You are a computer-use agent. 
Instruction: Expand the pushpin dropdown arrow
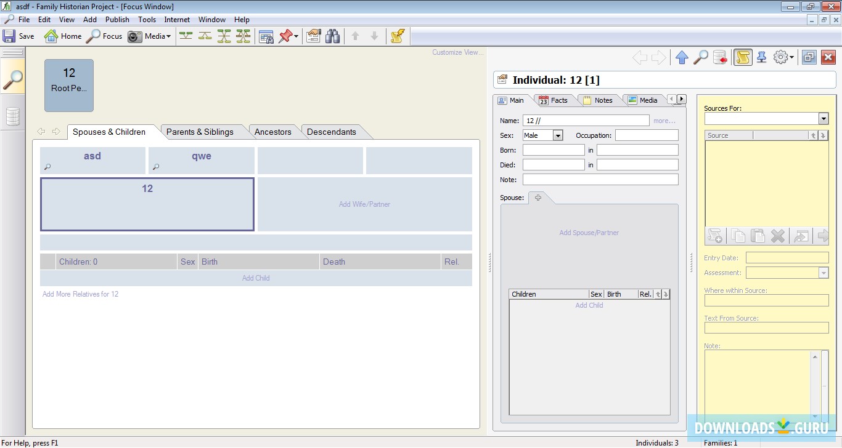pos(296,36)
